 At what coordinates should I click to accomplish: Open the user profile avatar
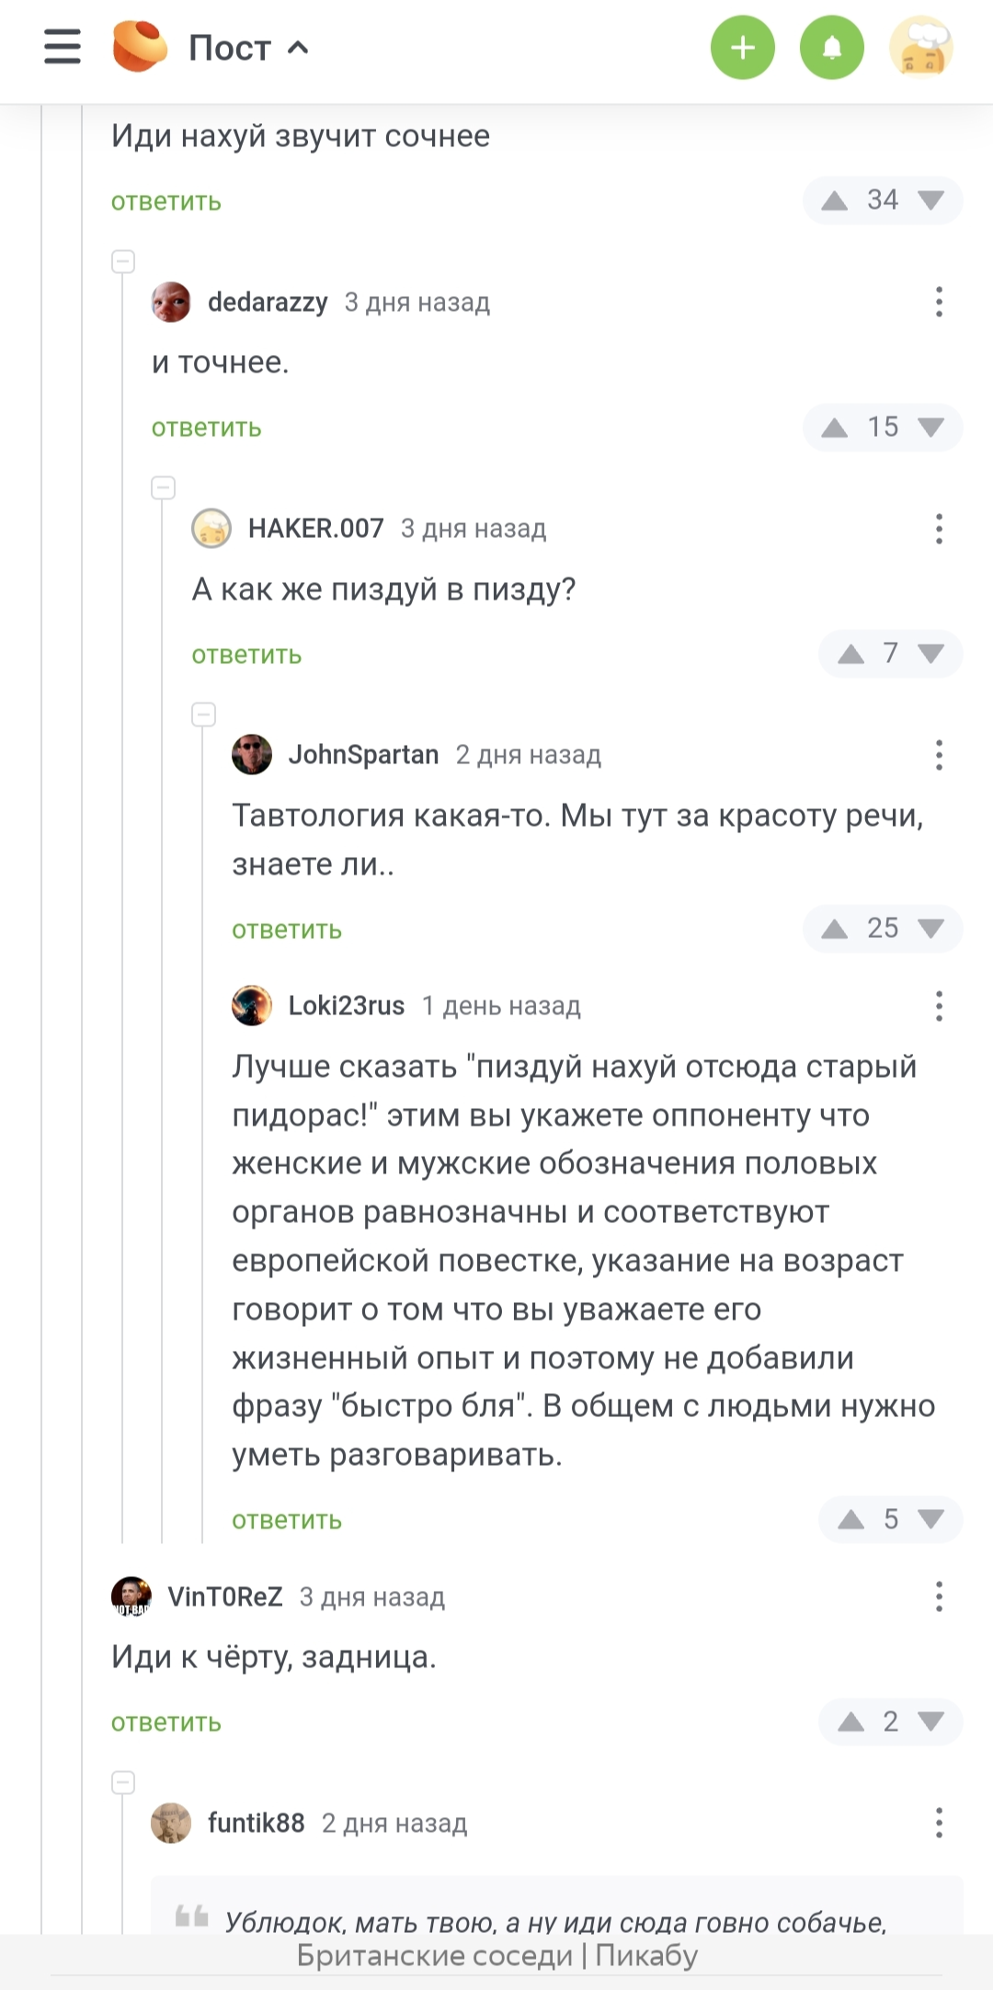920,48
